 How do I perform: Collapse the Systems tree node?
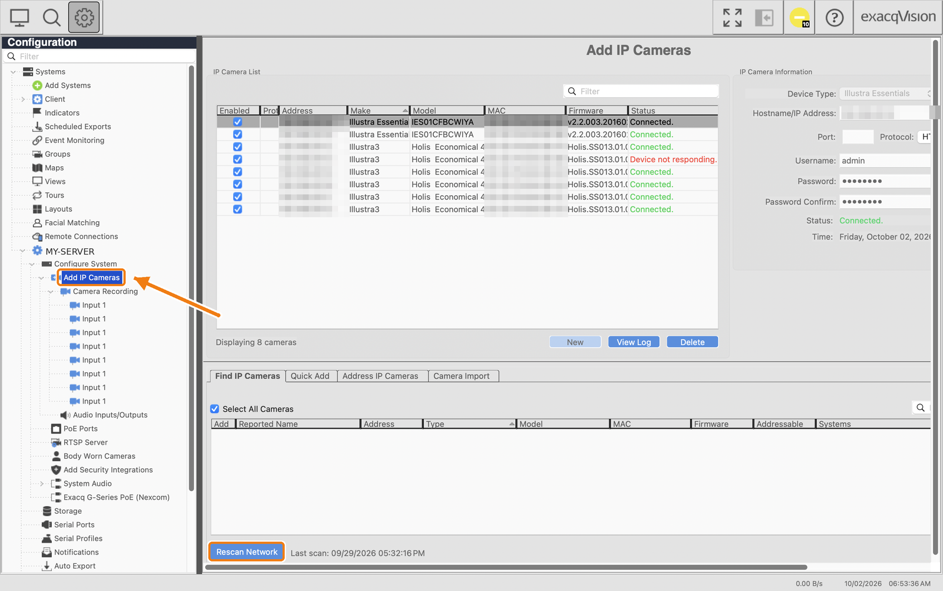point(13,72)
